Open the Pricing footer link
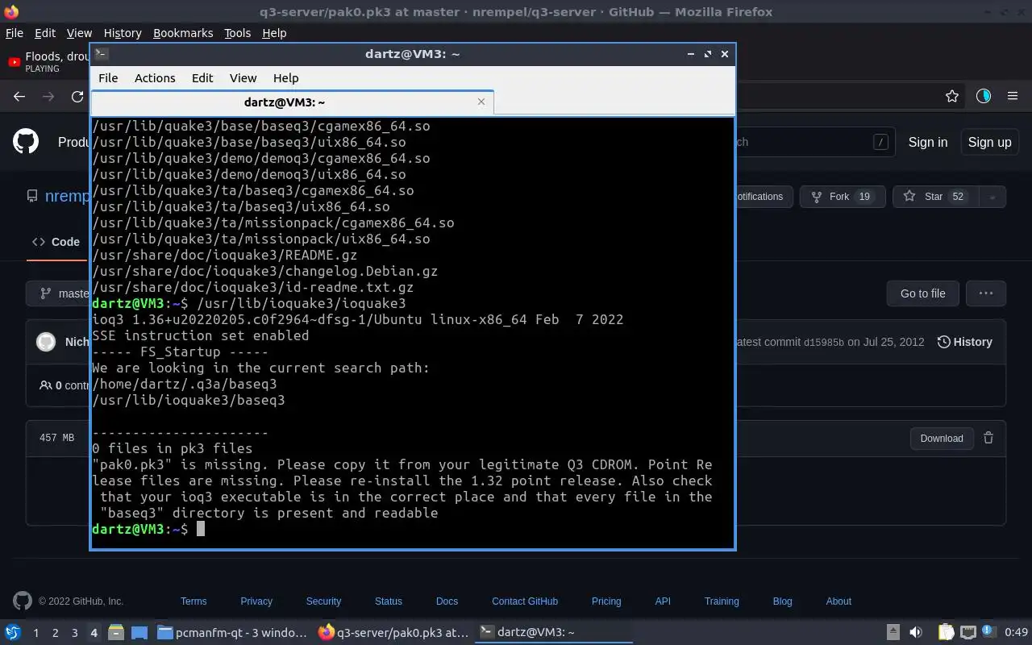Viewport: 1032px width, 645px height. click(x=606, y=601)
